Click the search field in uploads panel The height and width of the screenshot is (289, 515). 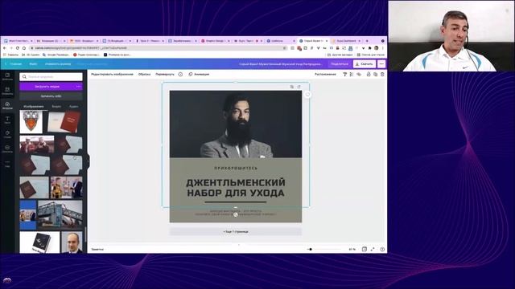(51, 77)
